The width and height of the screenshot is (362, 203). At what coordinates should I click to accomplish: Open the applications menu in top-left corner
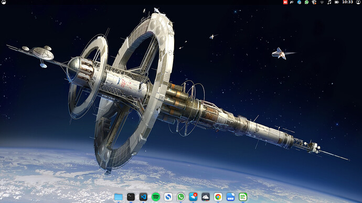[4, 2]
